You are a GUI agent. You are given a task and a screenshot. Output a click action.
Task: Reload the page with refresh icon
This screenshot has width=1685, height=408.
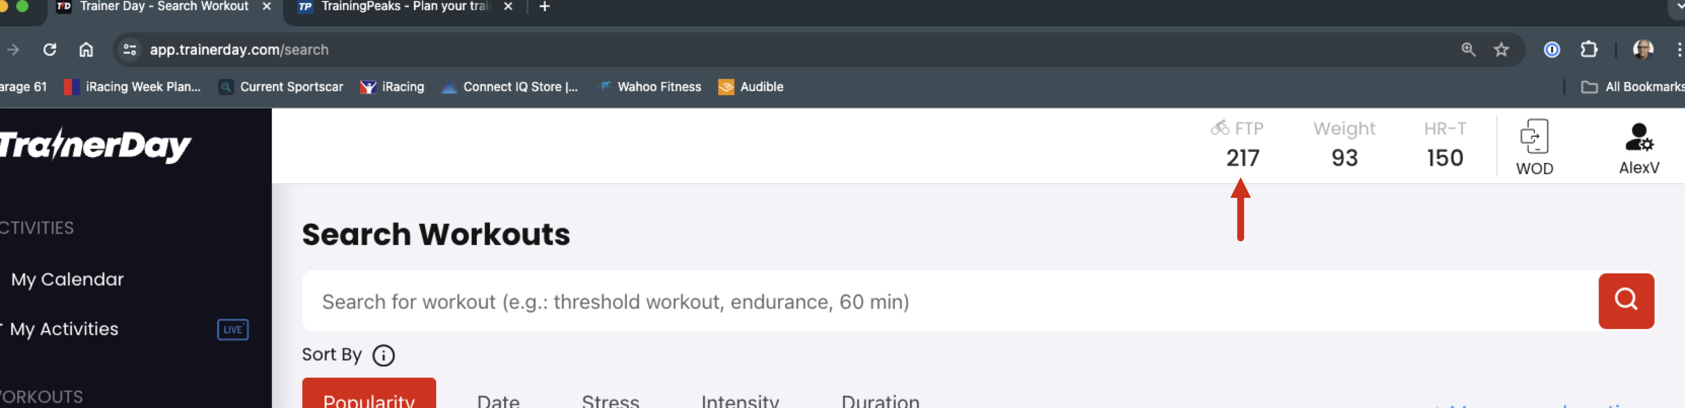tap(50, 50)
